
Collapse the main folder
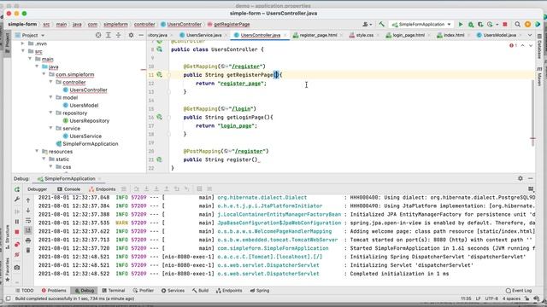[30, 59]
